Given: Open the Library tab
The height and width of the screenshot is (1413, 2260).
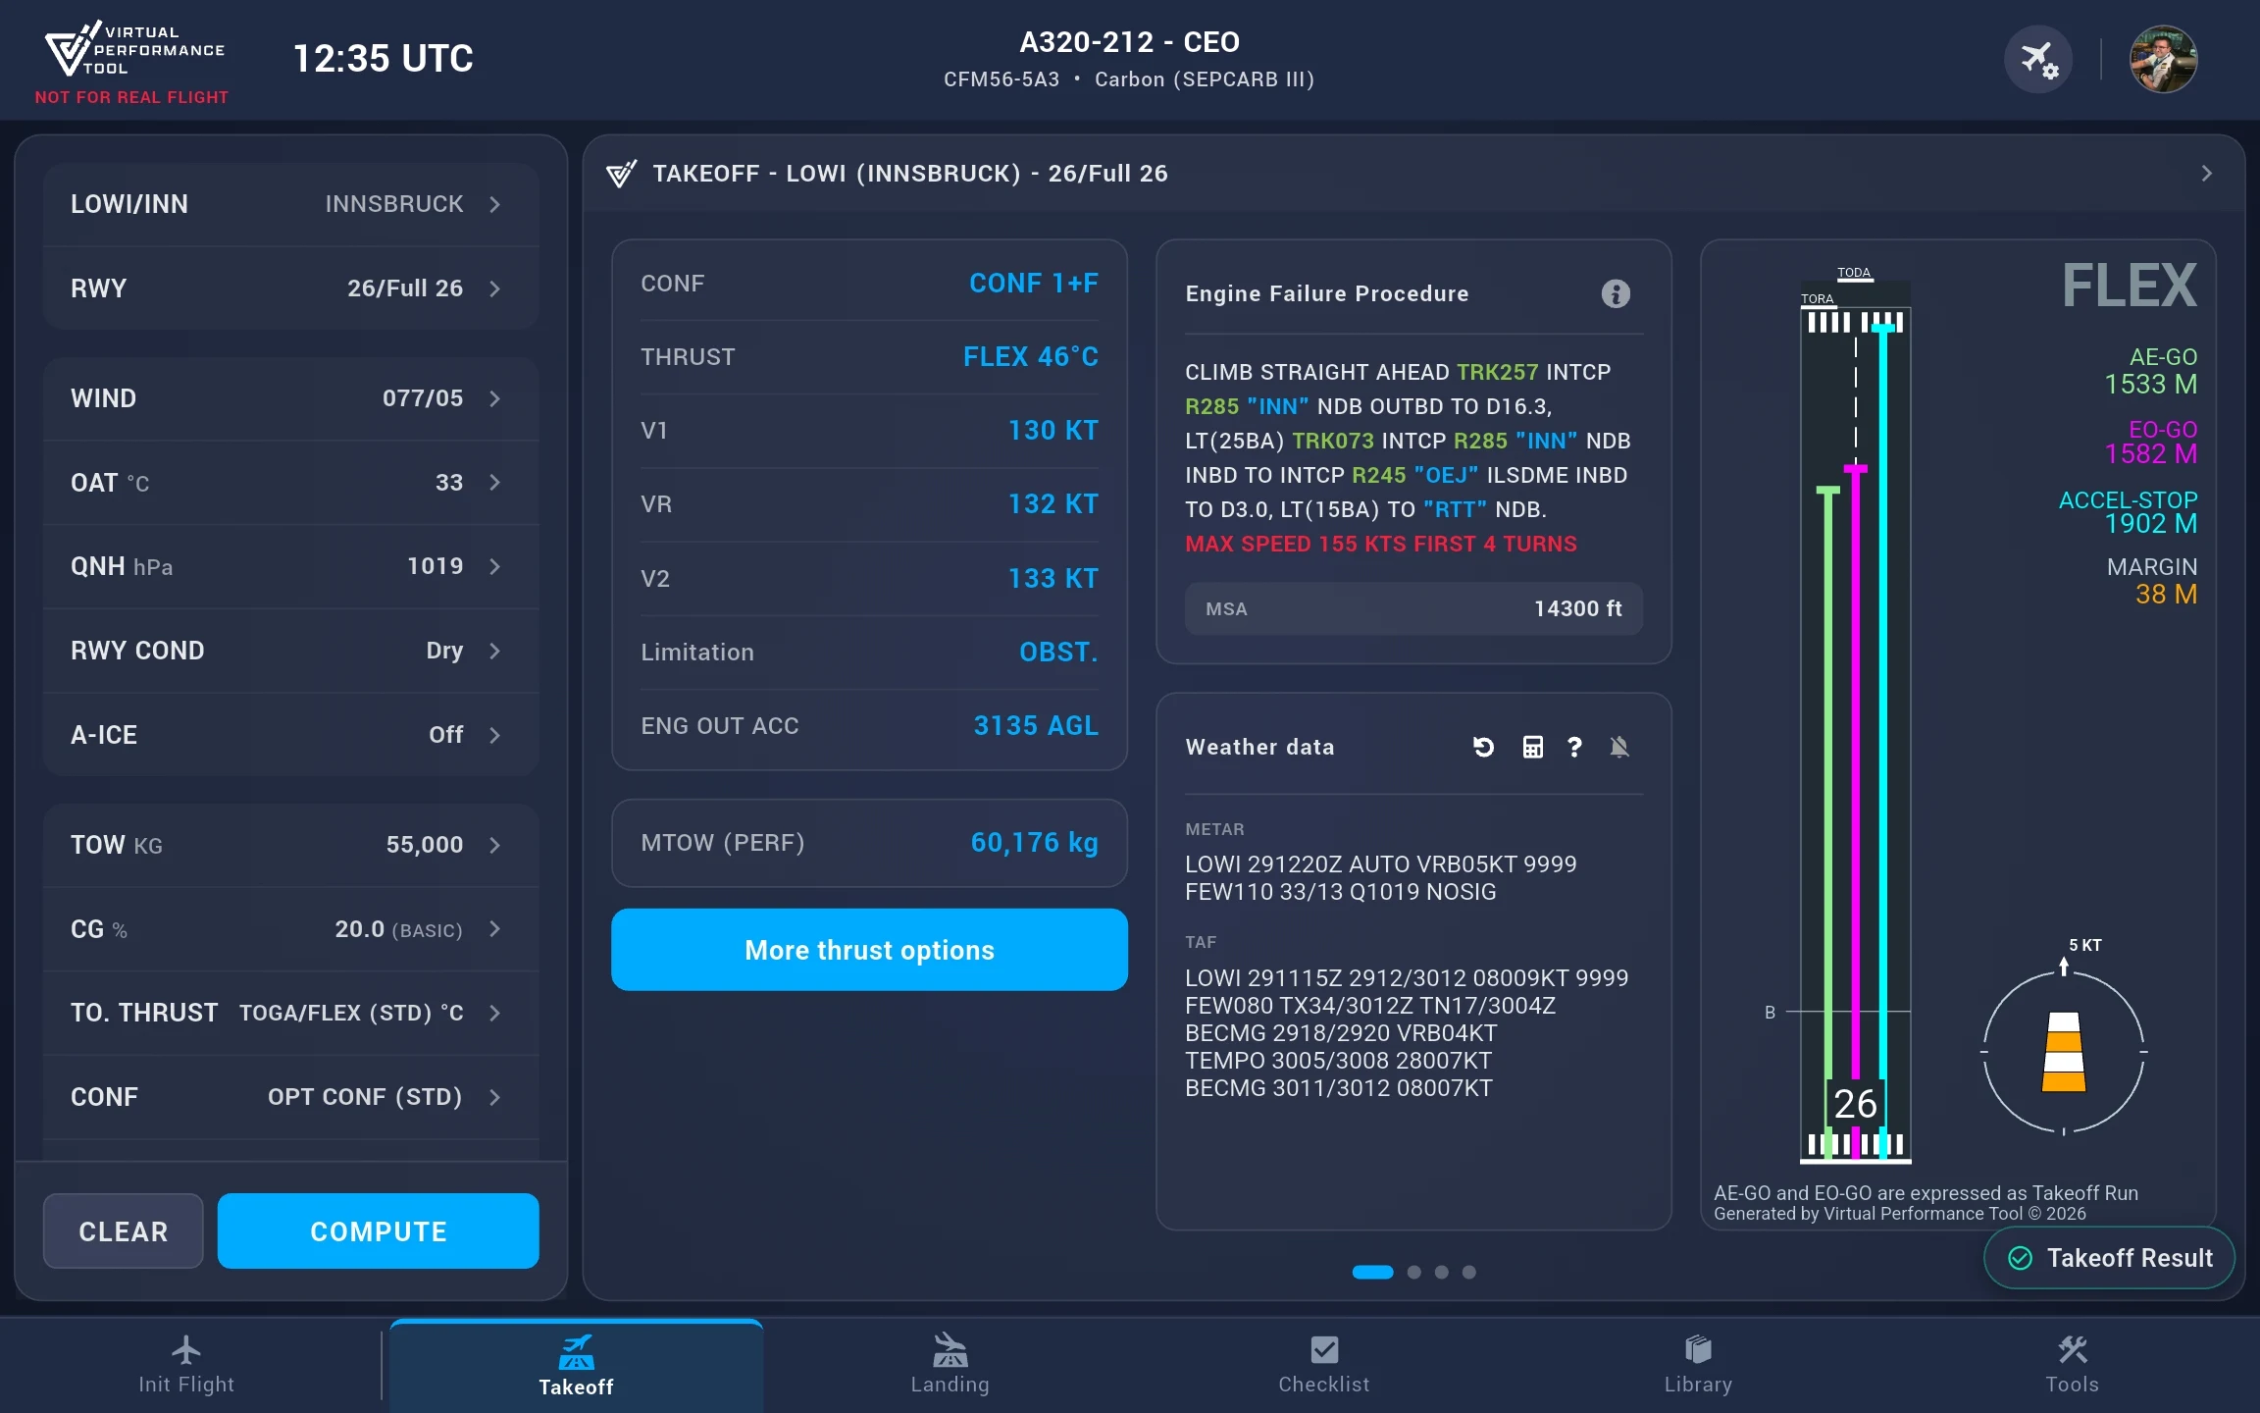Looking at the screenshot, I should pos(1698,1365).
